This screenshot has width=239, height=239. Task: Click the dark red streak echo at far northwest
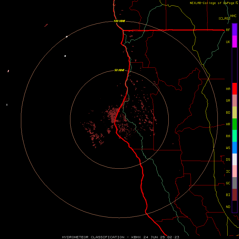click(x=46, y=25)
